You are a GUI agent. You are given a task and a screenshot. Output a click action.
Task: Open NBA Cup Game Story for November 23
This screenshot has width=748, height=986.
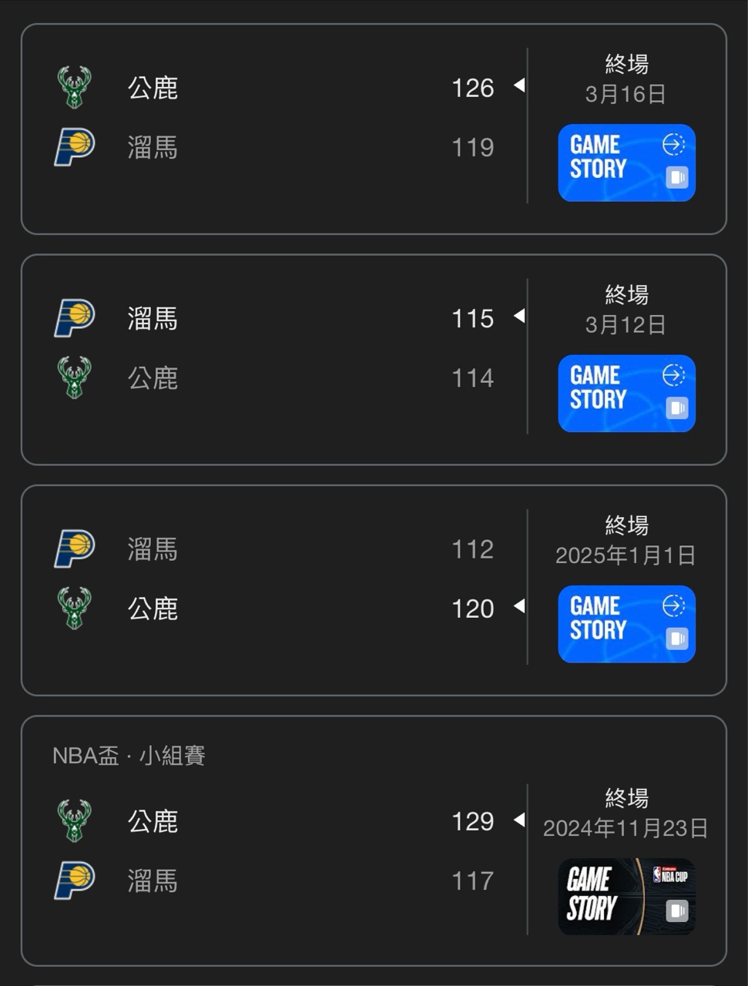point(626,897)
